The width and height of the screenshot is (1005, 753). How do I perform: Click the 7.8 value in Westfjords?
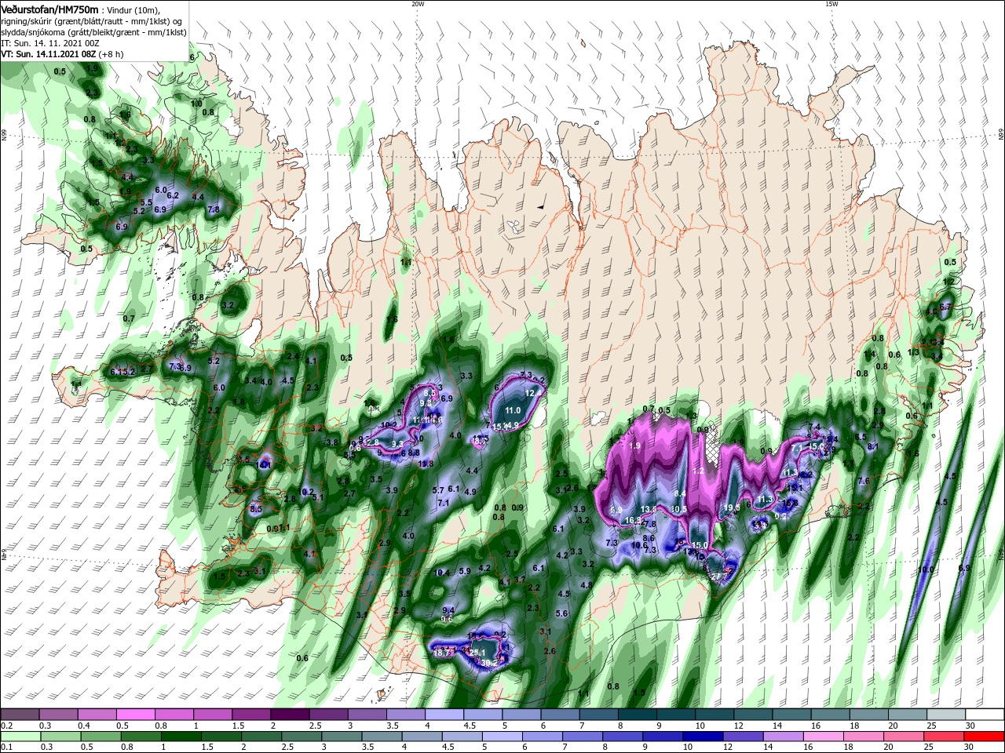click(213, 209)
